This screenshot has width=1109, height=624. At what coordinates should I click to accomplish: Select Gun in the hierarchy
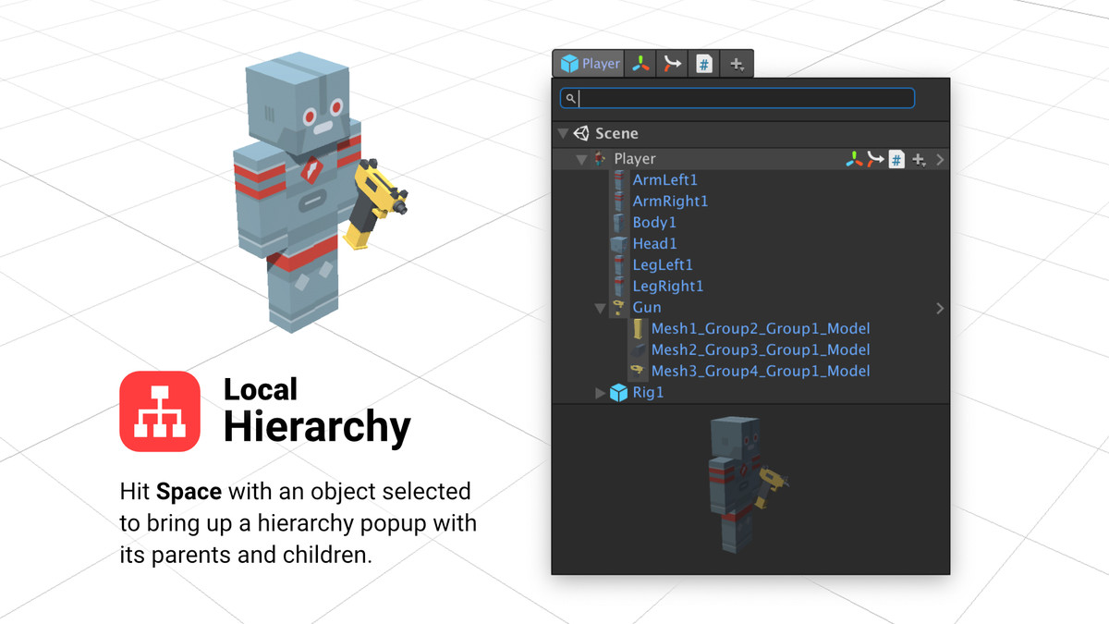point(647,308)
